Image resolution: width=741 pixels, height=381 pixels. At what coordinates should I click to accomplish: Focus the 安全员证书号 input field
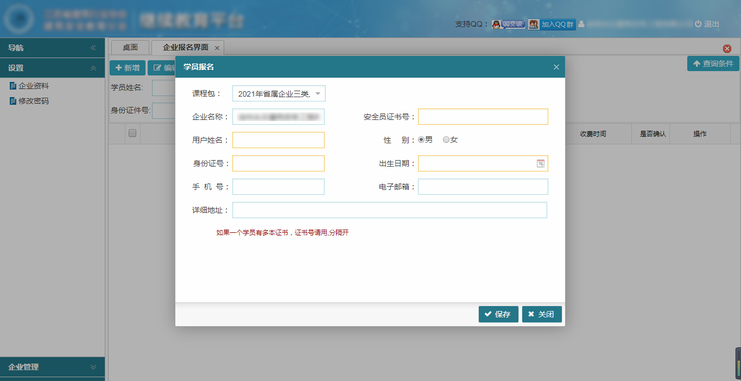pyautogui.click(x=483, y=117)
